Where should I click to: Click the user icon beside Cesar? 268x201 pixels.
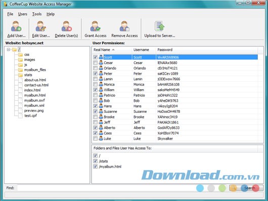[101, 62]
